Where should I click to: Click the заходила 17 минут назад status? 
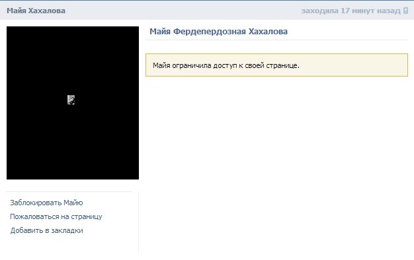click(351, 11)
